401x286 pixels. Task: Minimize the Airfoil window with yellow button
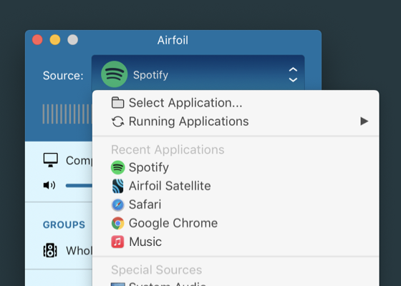pos(55,40)
